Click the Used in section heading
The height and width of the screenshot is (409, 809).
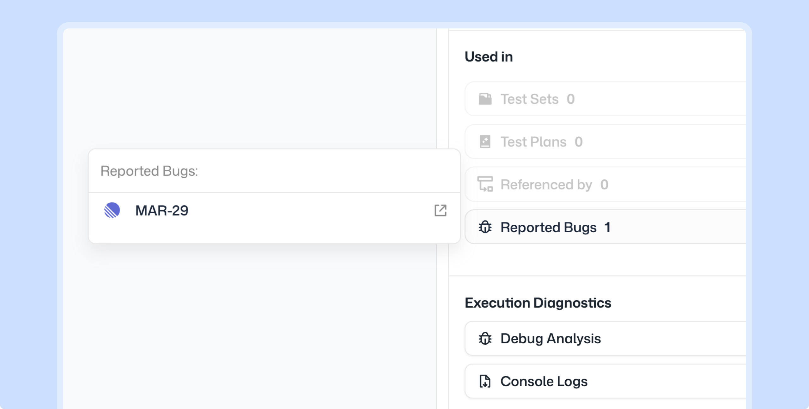click(489, 57)
